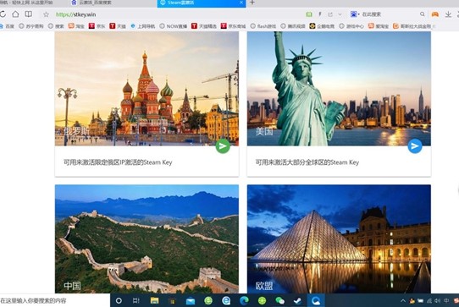
Task: Open File Explorer from the taskbar
Action: click(154, 300)
